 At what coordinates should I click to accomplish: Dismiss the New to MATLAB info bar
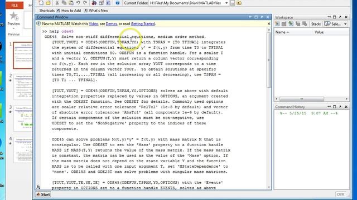pos(269,23)
